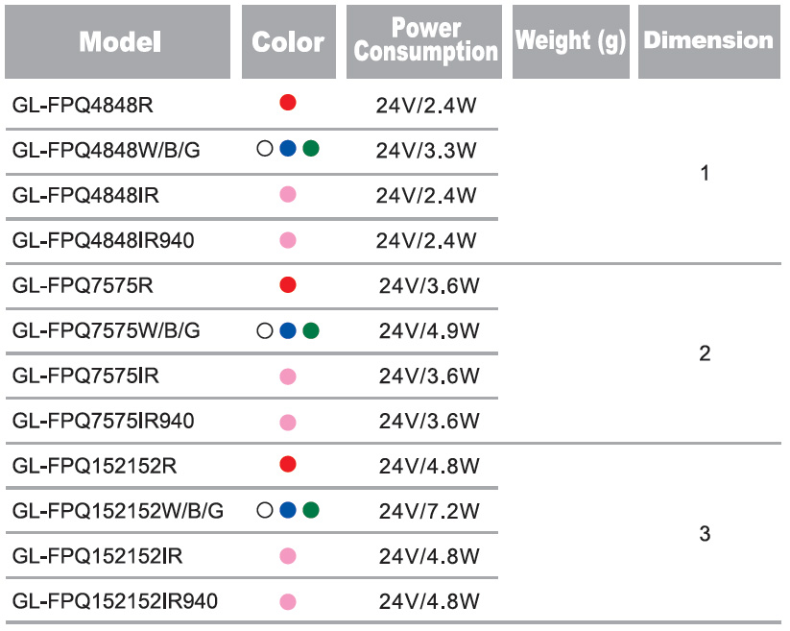This screenshot has width=790, height=631.
Task: Click dimension value 3
Action: [706, 534]
